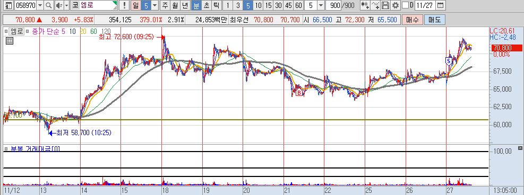Click the lowest 58,700 (10:25) label

83,132
